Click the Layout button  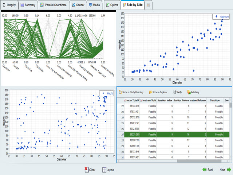click(x=108, y=170)
